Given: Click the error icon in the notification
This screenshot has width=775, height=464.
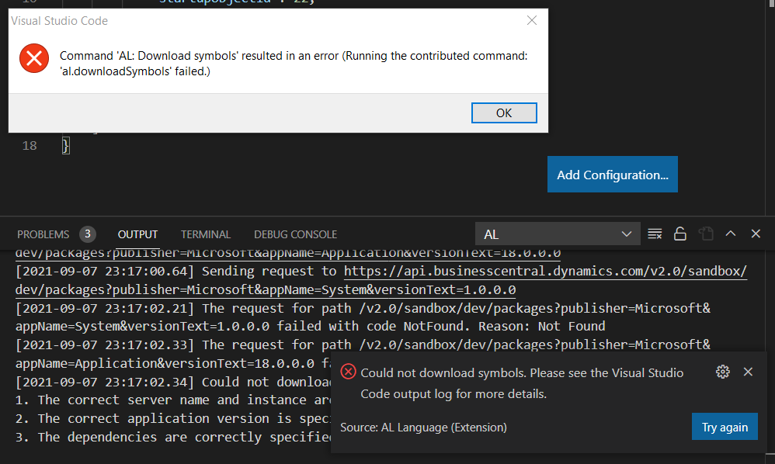Looking at the screenshot, I should point(348,372).
